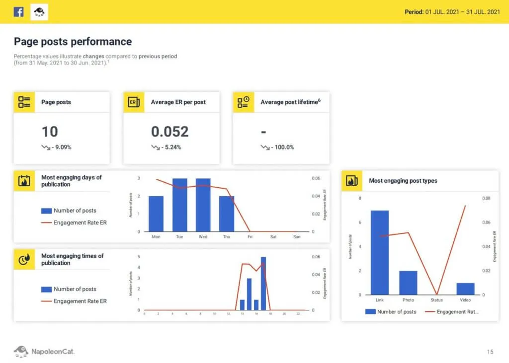
Task: Click the NapoleonCat avatar in header
Action: (39, 12)
